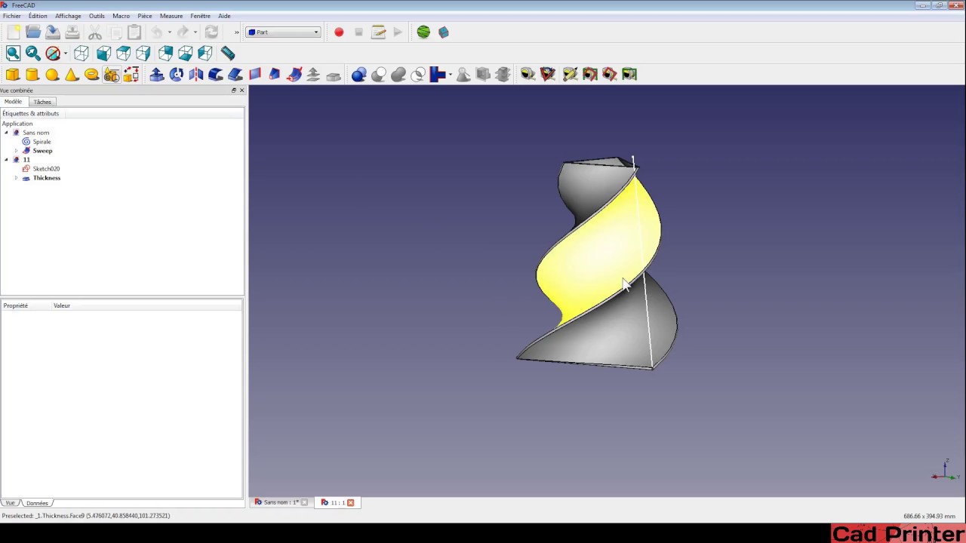966x543 pixels.
Task: Select the Revolve tool
Action: click(x=177, y=74)
